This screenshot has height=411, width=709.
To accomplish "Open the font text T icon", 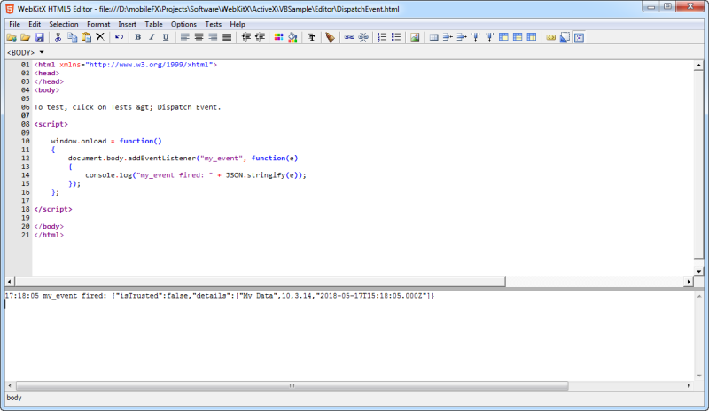I will [311, 37].
